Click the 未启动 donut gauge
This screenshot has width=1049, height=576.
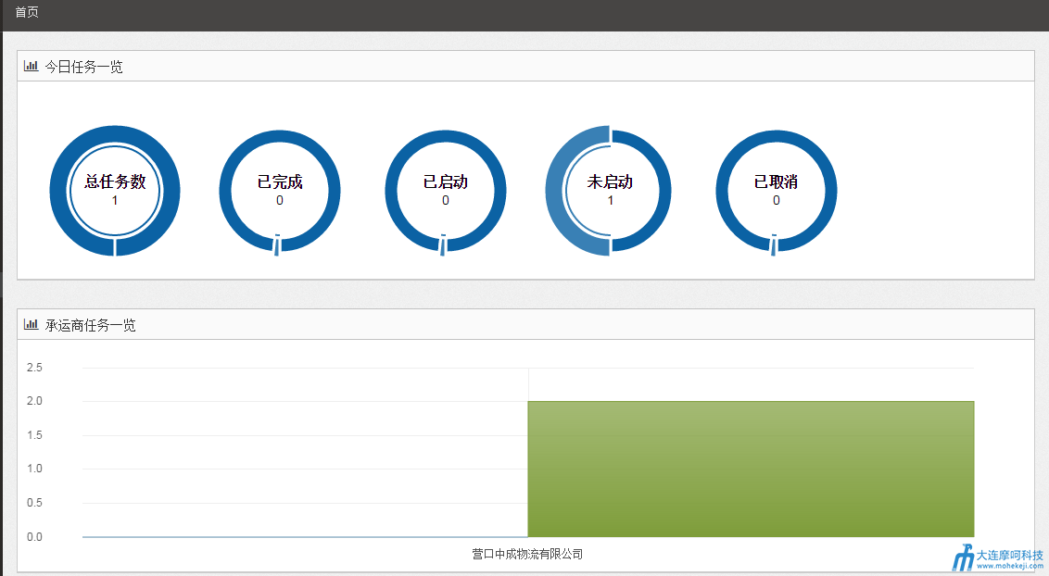pos(609,191)
